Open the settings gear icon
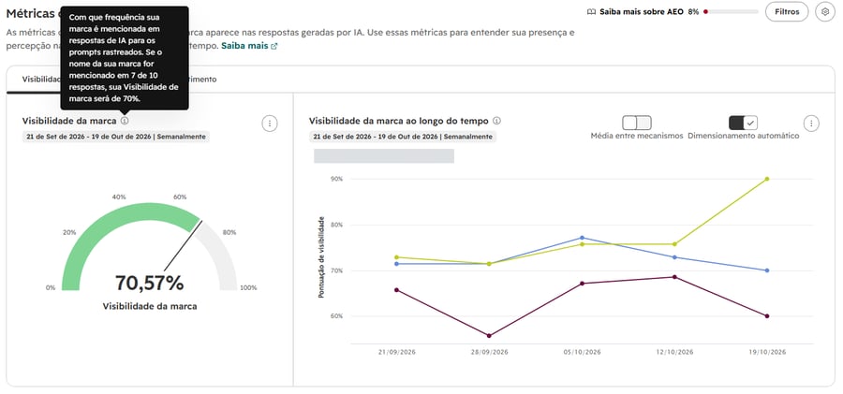 824,12
